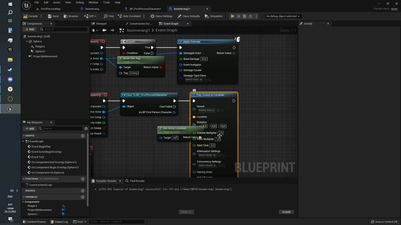The height and width of the screenshot is (225, 401).
Task: Select Event Tick entry
Action: click(x=38, y=157)
